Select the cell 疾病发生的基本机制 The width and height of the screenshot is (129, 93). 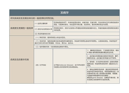pos(22,59)
